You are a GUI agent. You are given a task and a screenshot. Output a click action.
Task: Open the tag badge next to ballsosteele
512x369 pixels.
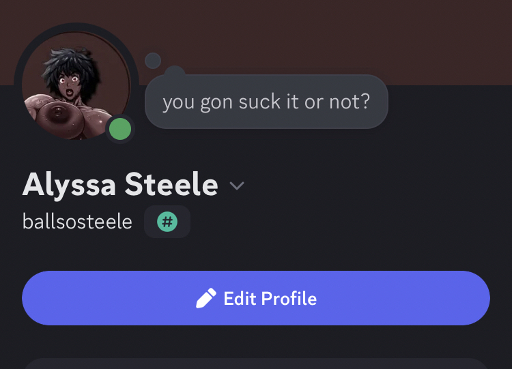coord(167,222)
